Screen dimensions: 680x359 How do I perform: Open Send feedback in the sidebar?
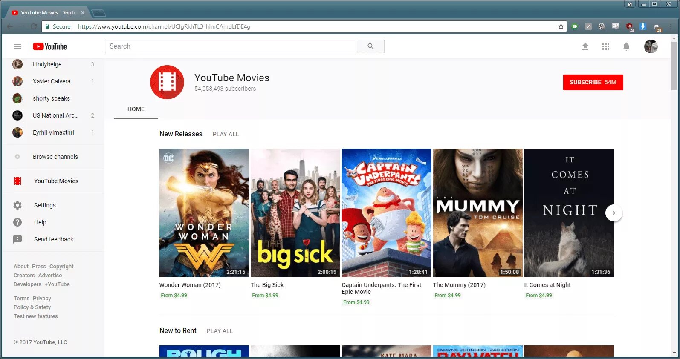pos(54,239)
